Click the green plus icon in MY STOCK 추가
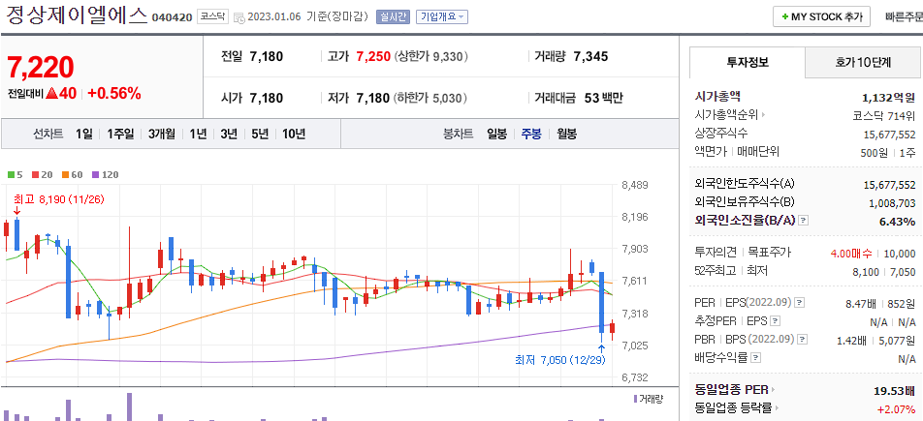This screenshot has height=421, width=923. tap(784, 17)
